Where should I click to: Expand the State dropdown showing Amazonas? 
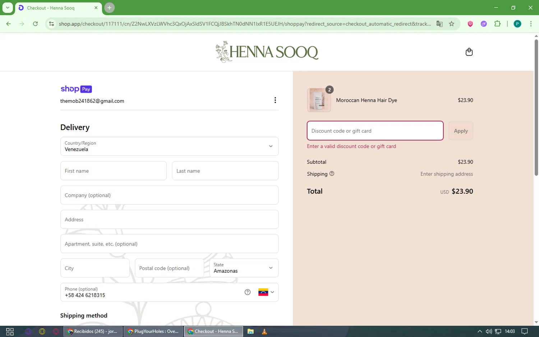point(244,268)
